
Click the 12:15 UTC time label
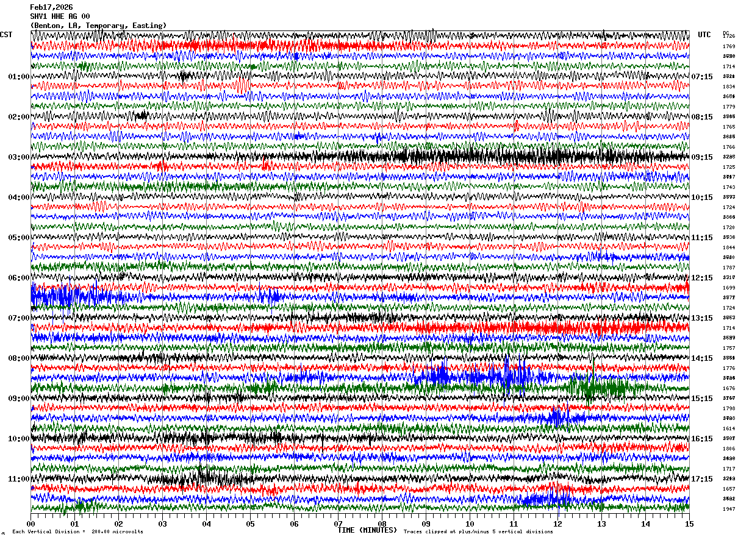(x=703, y=278)
